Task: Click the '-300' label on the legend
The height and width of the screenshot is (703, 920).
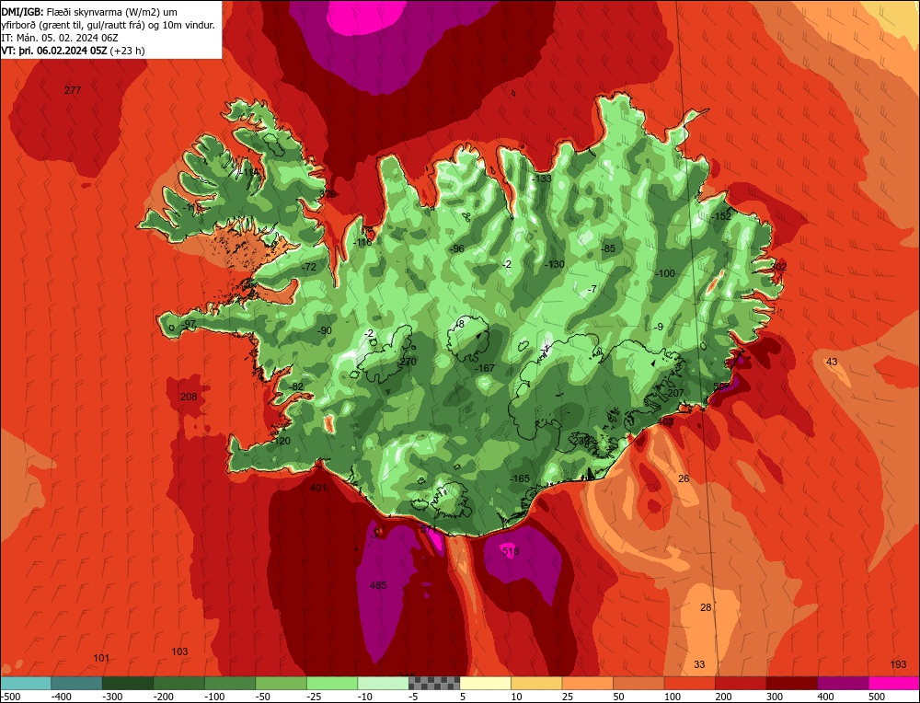Action: click(112, 697)
